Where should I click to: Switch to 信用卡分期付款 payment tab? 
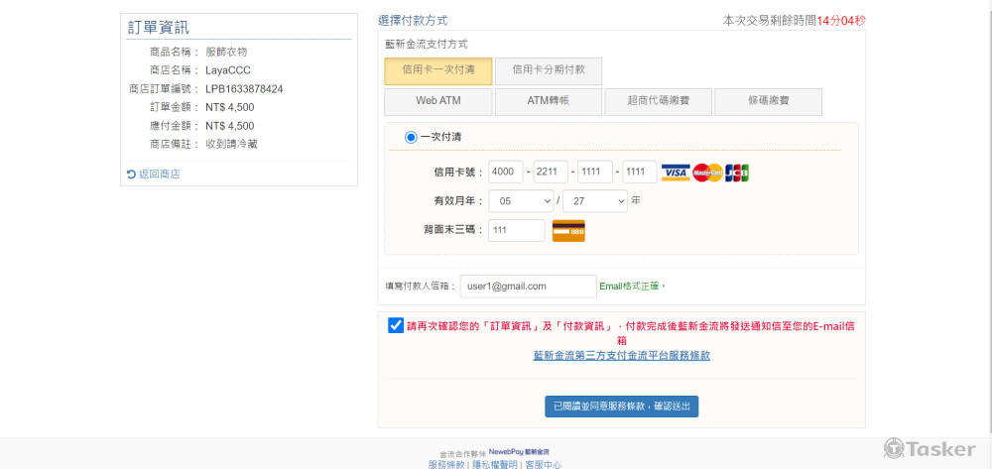point(549,70)
